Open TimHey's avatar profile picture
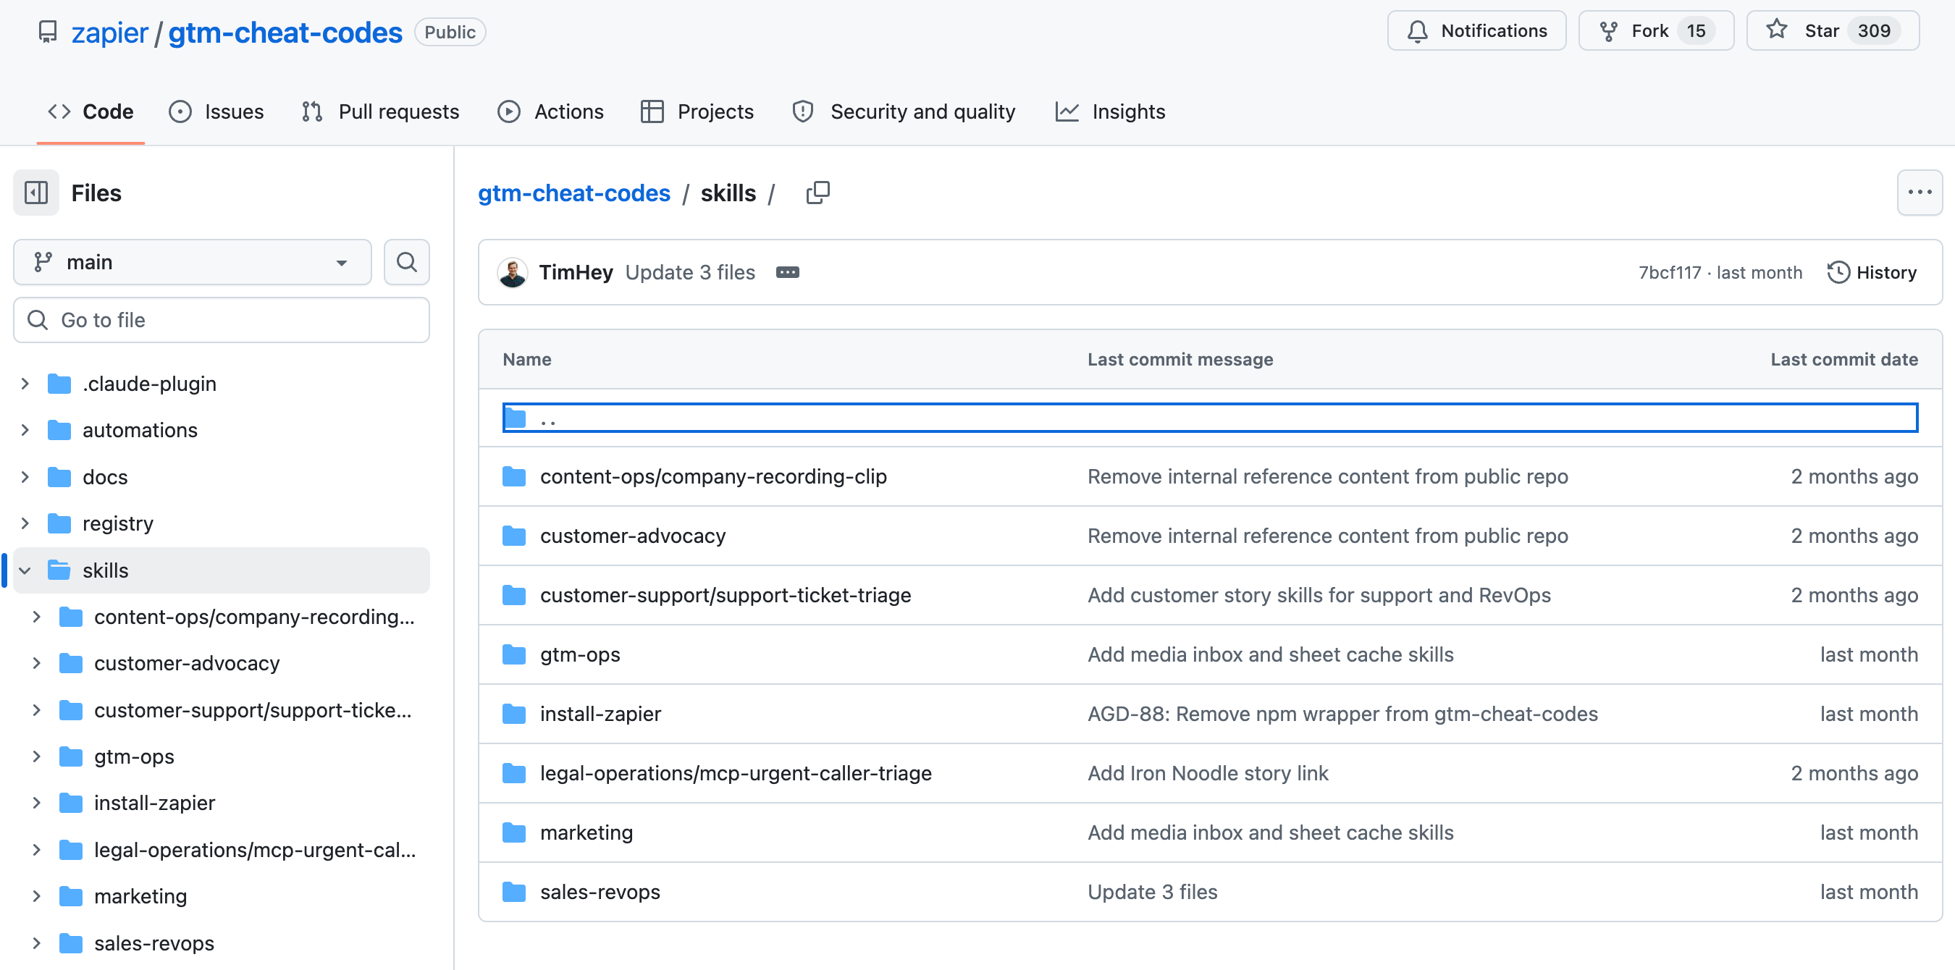 click(x=513, y=272)
